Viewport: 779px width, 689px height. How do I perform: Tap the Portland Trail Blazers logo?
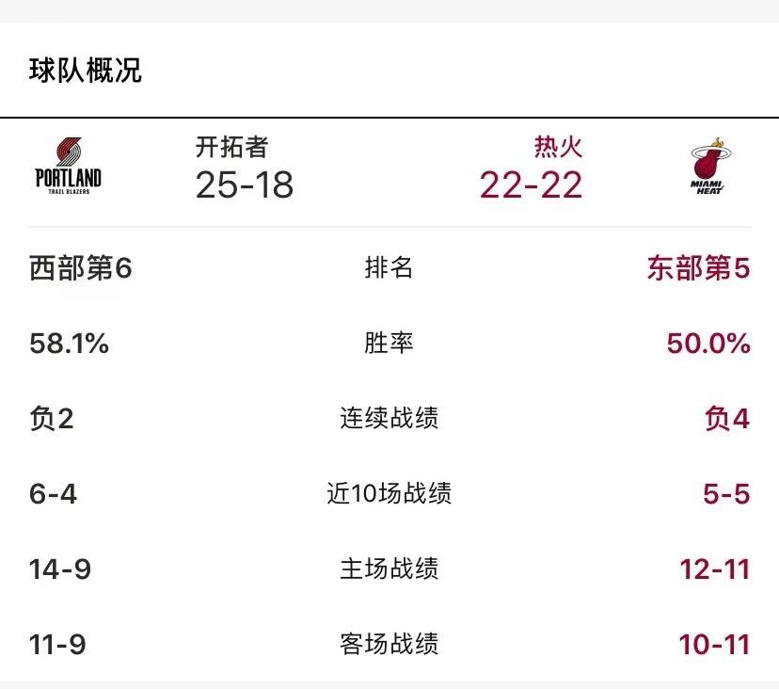click(x=68, y=166)
